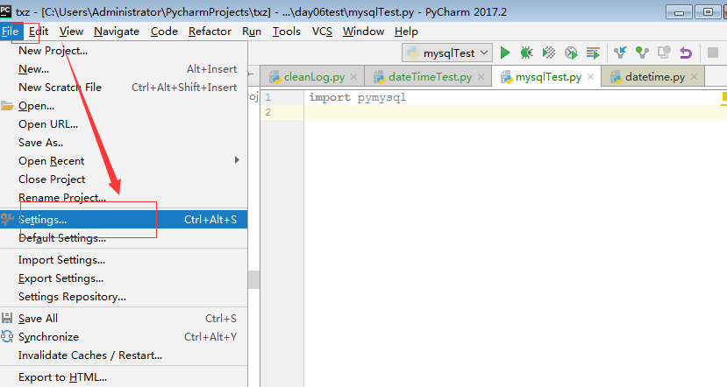
Task: Revert changes with the purple undo icon
Action: pos(686,53)
